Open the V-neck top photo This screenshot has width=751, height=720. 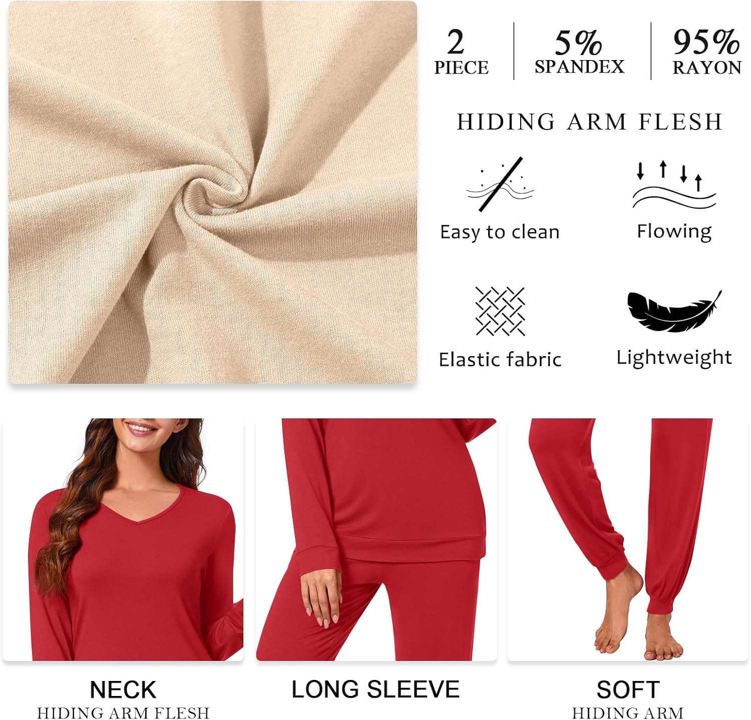(x=123, y=539)
